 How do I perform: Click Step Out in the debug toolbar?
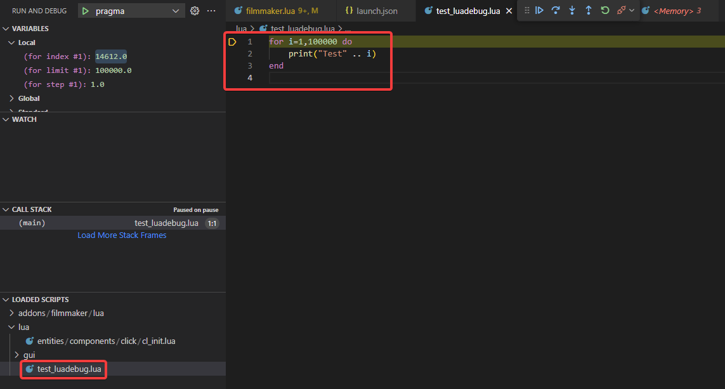click(x=589, y=10)
